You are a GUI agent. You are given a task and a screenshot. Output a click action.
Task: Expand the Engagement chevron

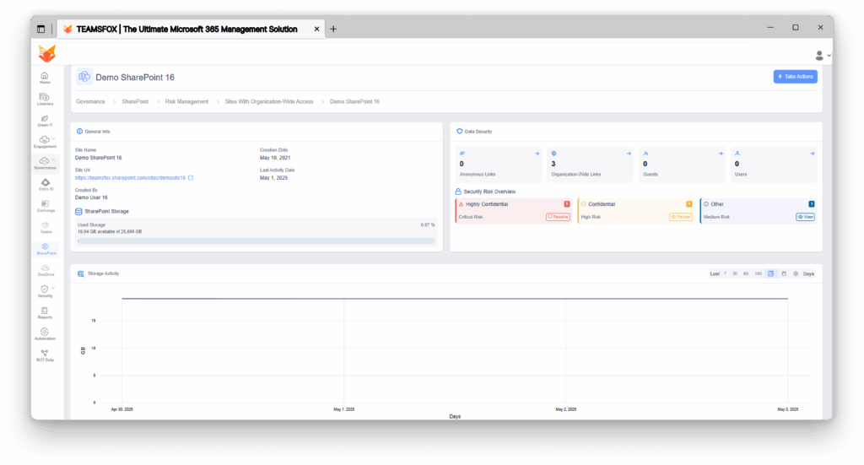click(53, 139)
